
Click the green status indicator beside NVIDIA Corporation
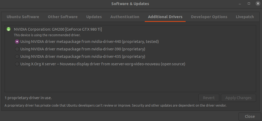[9, 29]
